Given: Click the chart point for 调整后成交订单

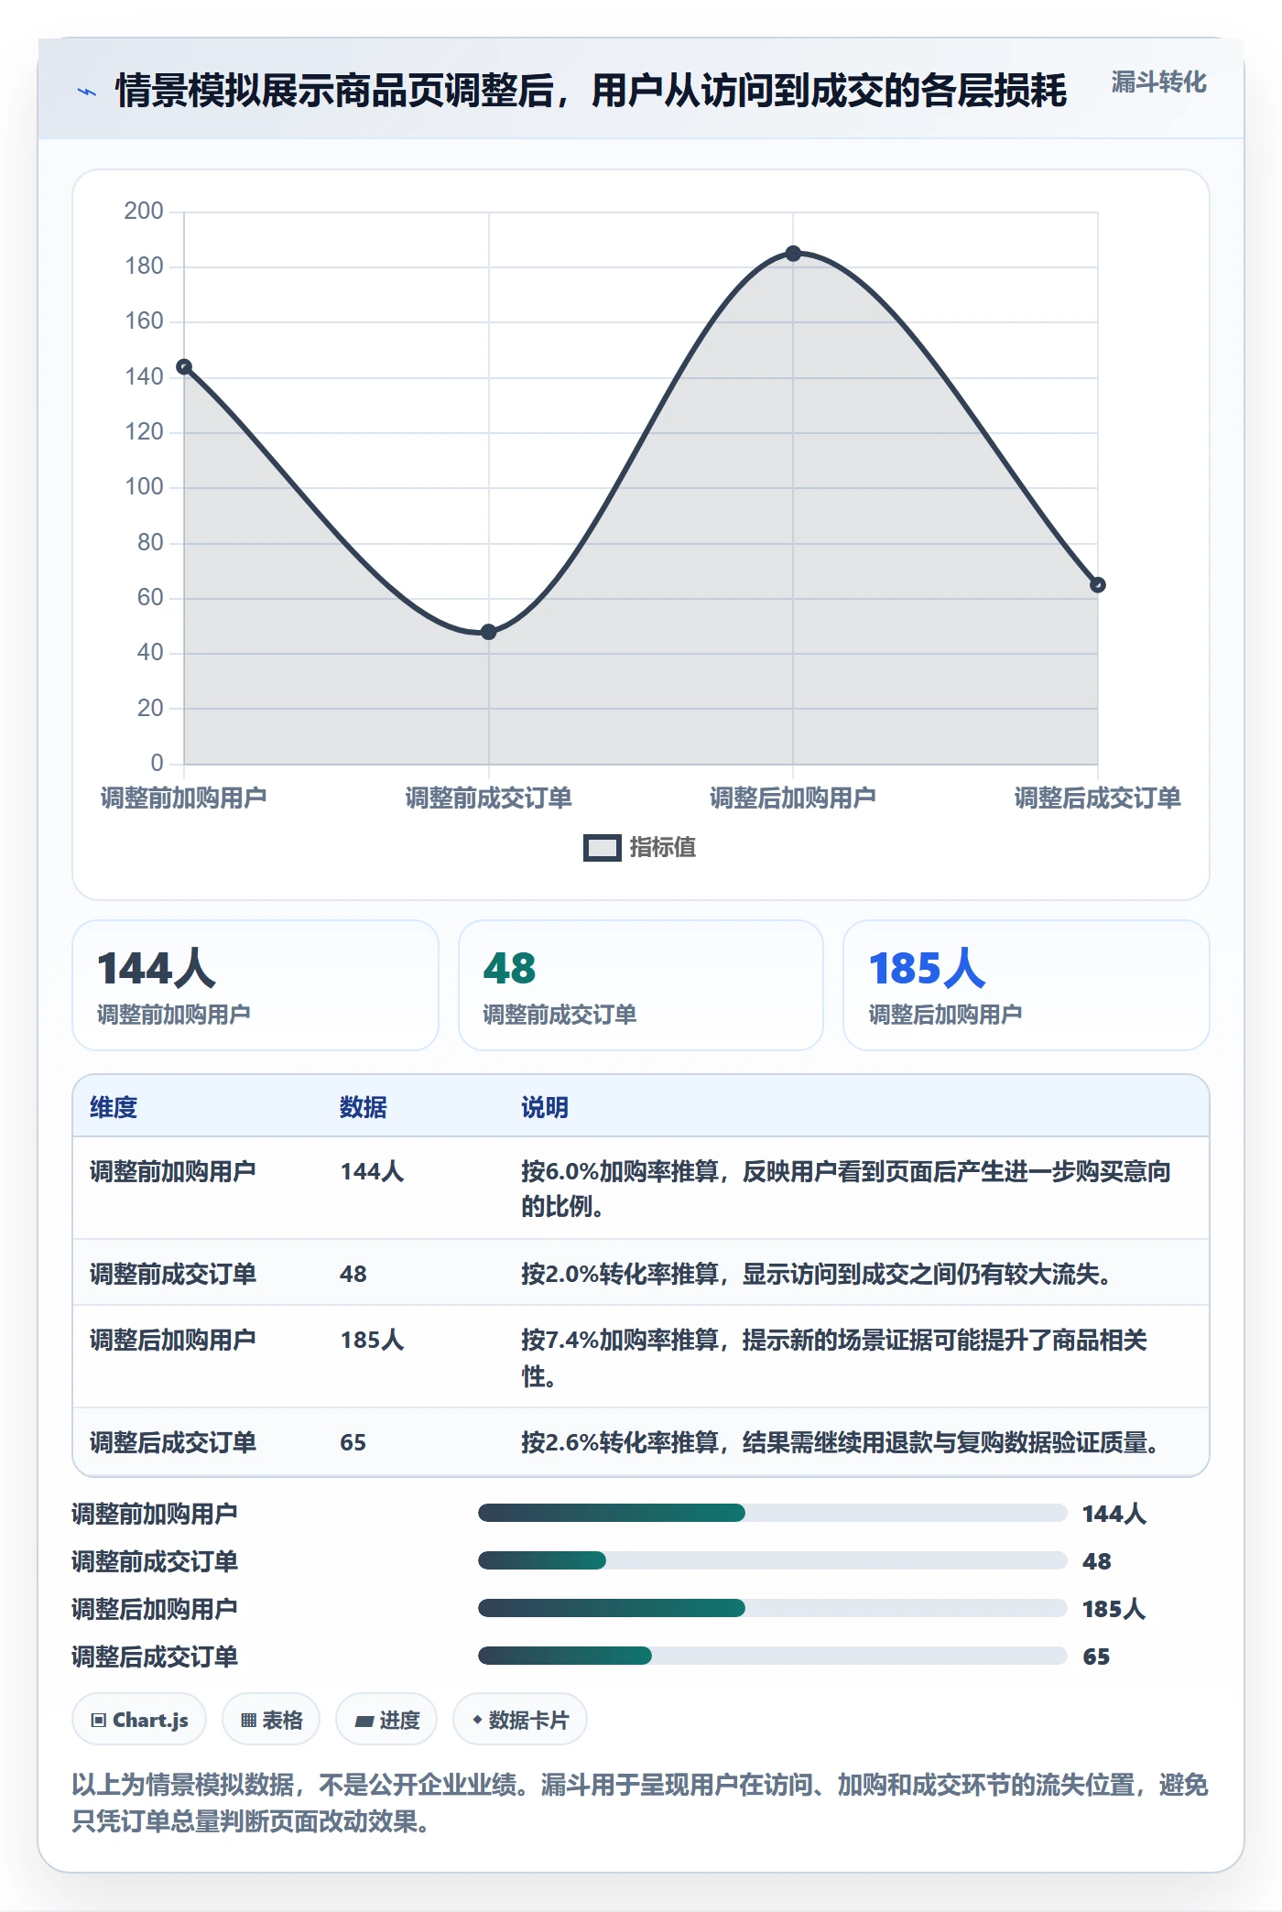Looking at the screenshot, I should click(1098, 585).
